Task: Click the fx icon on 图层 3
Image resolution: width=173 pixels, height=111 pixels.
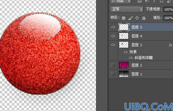Action: (171, 45)
